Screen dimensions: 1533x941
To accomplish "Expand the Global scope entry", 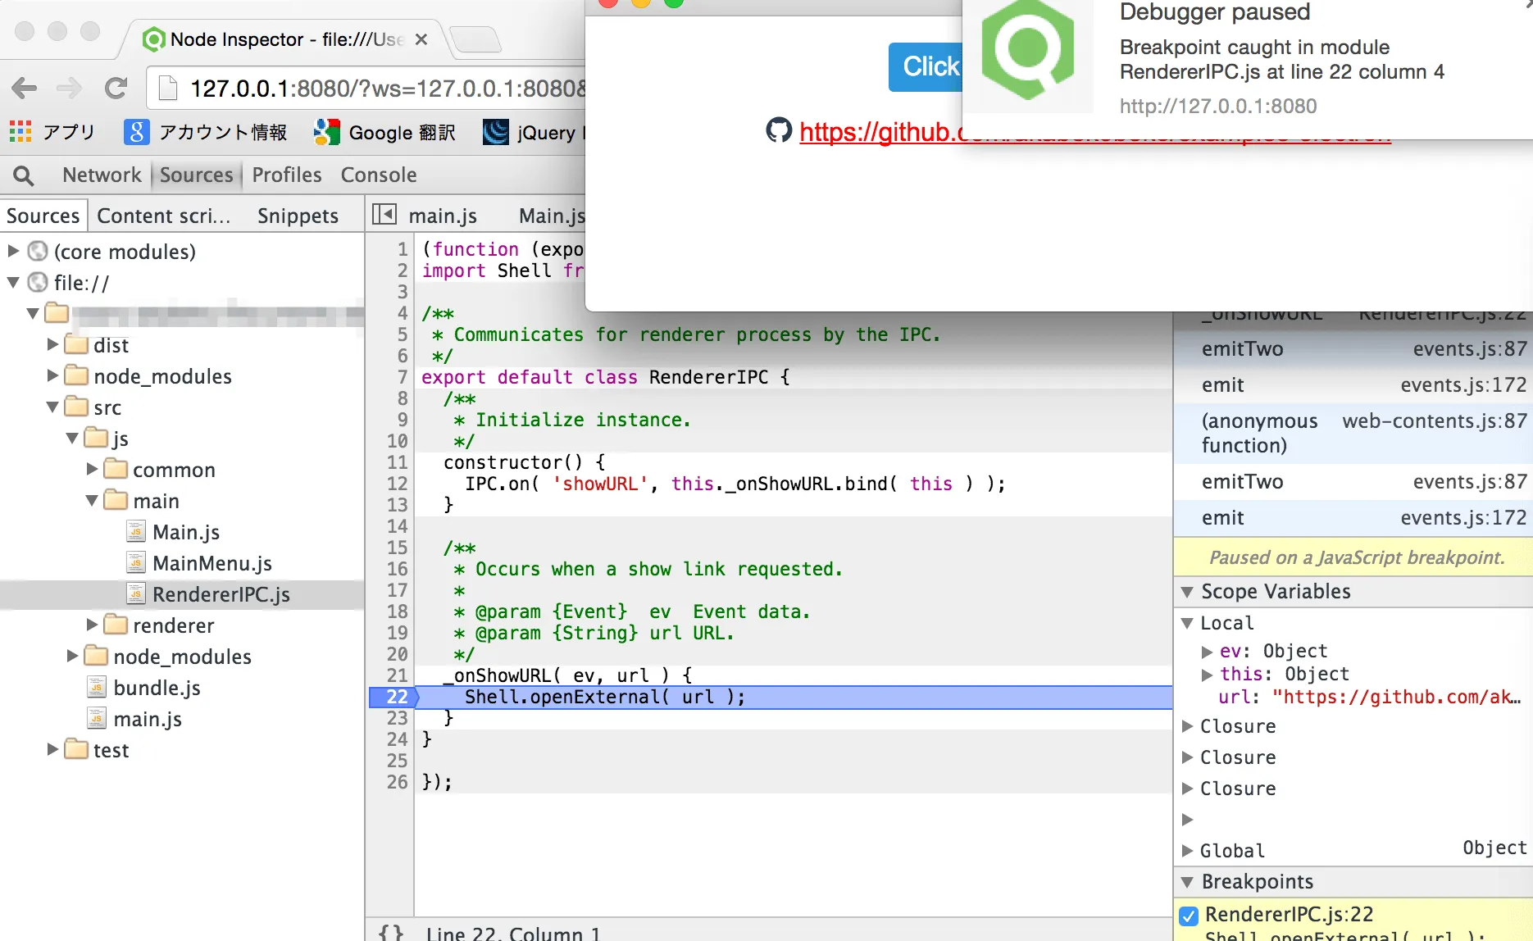I will [1187, 851].
